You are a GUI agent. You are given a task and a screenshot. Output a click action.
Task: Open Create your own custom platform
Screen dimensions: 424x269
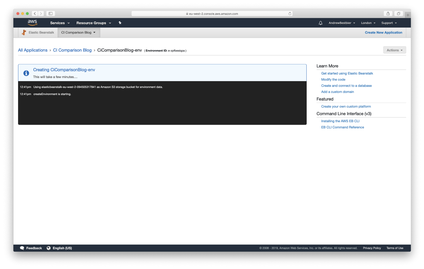(346, 106)
